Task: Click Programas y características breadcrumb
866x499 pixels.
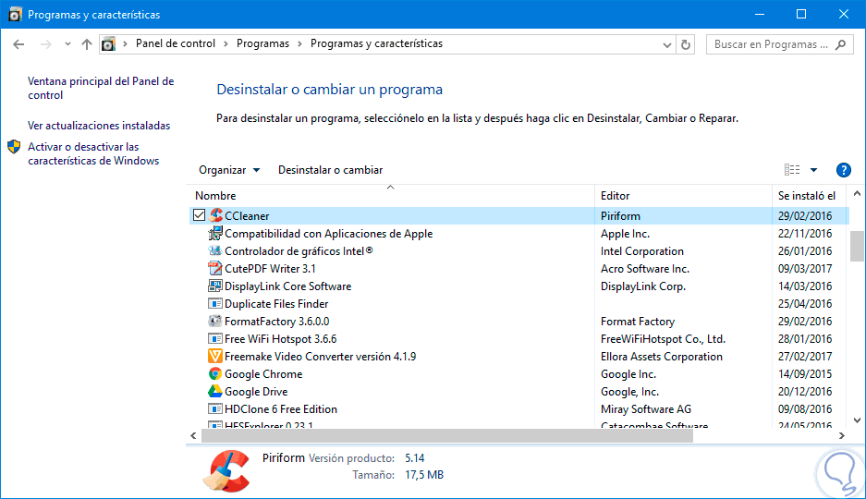Action: (x=377, y=43)
